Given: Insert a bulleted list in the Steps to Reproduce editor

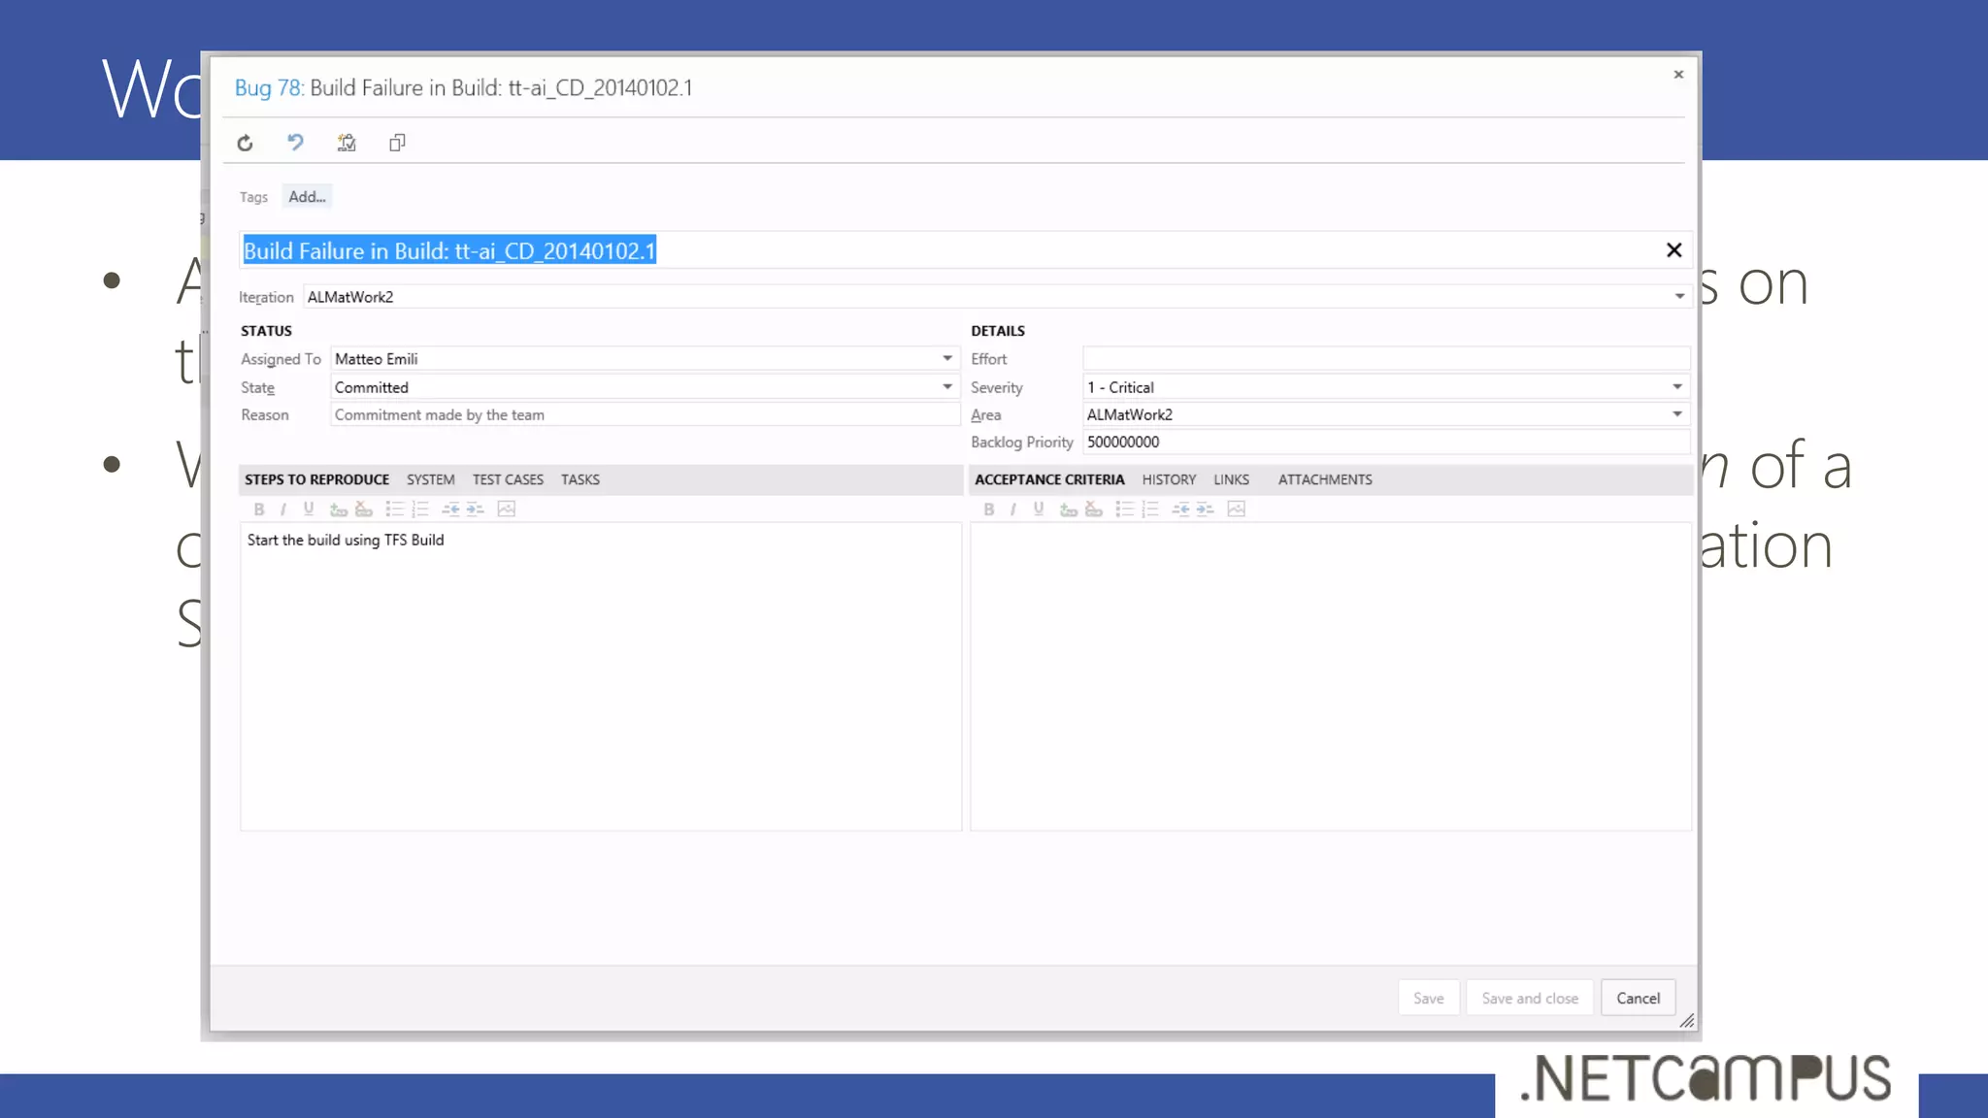Looking at the screenshot, I should tap(394, 509).
